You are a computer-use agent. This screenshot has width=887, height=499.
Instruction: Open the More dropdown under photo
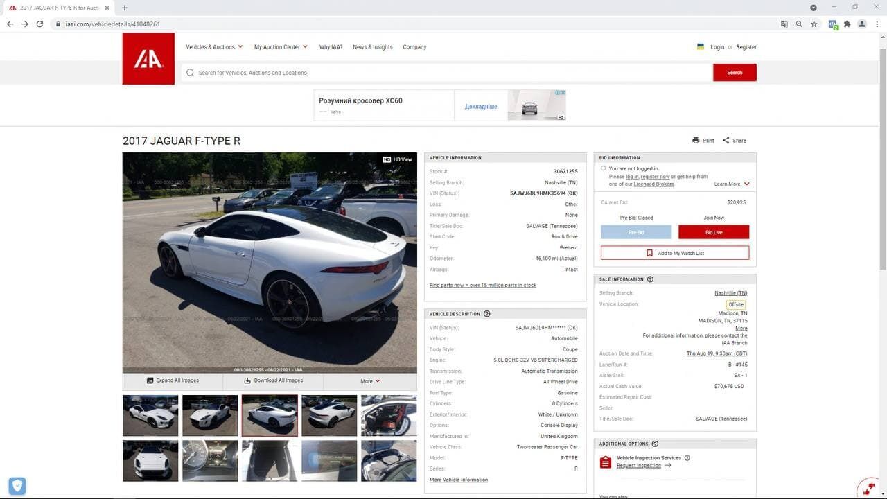click(370, 381)
